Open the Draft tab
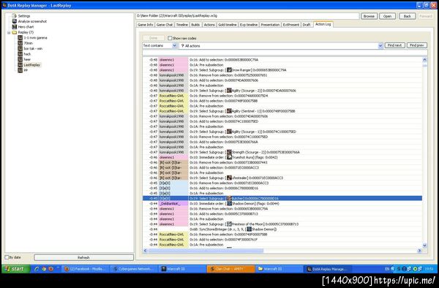The width and height of the screenshot is (439, 288). (307, 25)
